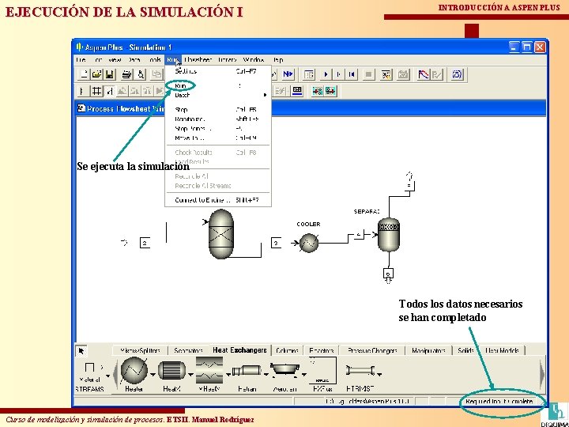
Task: Choose Run entry in the Run menu
Action: tap(218, 85)
